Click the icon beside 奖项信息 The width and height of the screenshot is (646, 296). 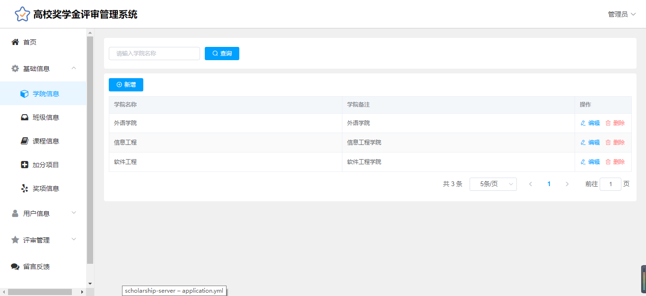click(25, 188)
